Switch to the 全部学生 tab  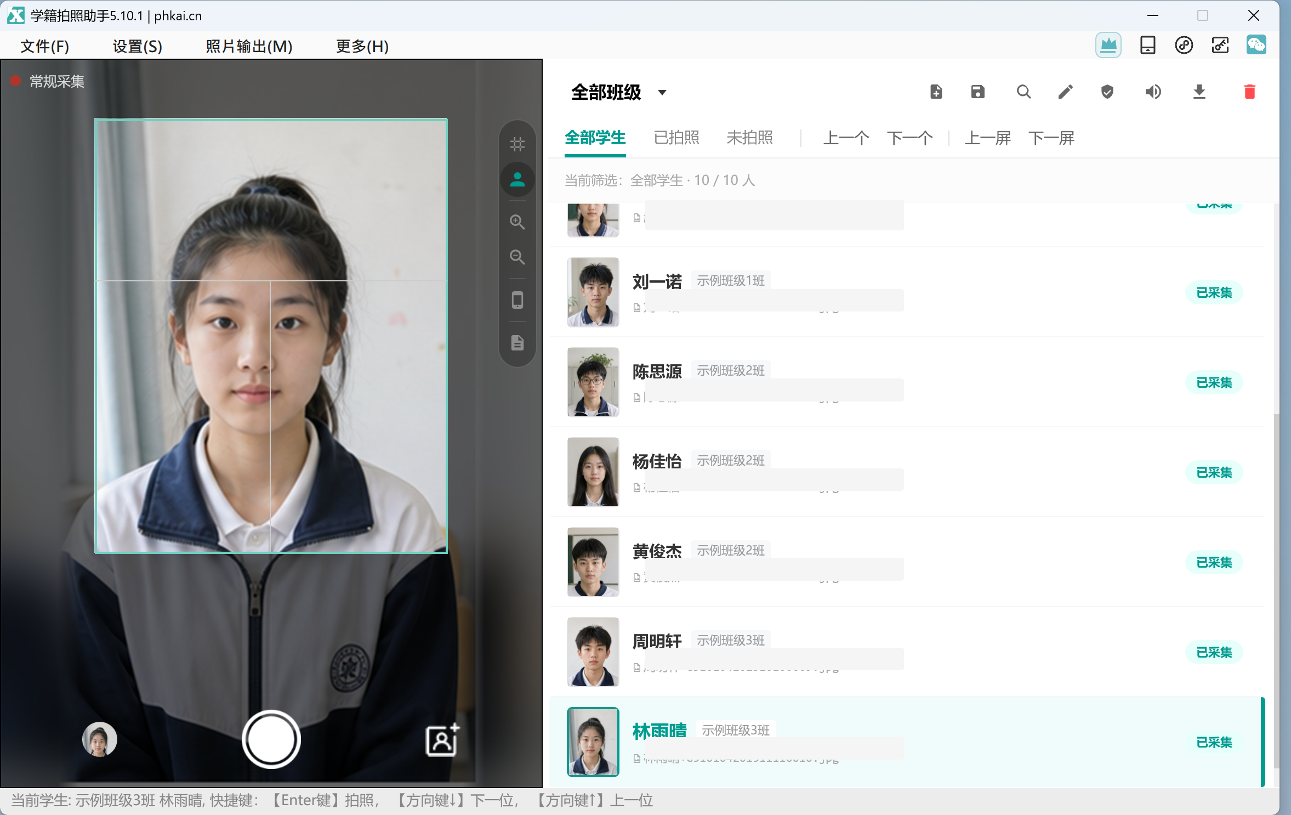click(595, 138)
